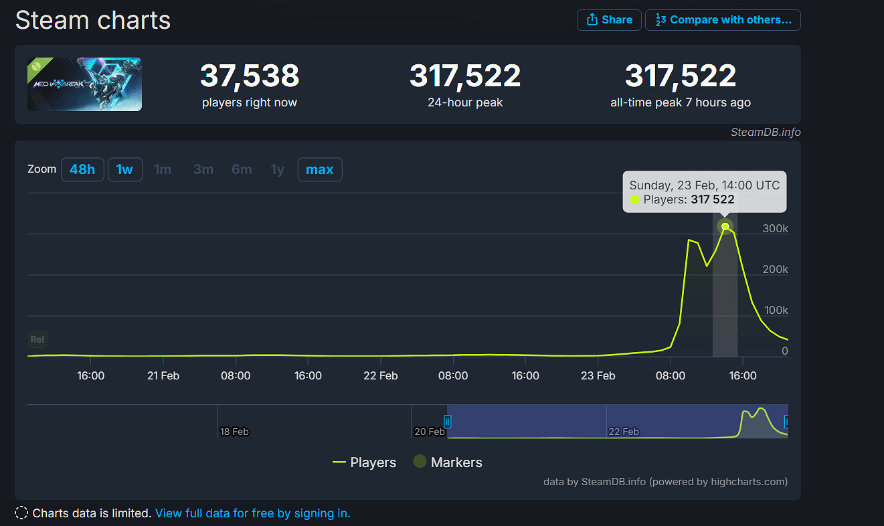Click the left navigator range handle

coord(448,422)
